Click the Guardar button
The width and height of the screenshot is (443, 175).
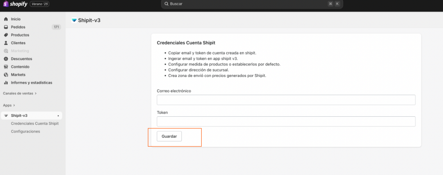pos(169,136)
